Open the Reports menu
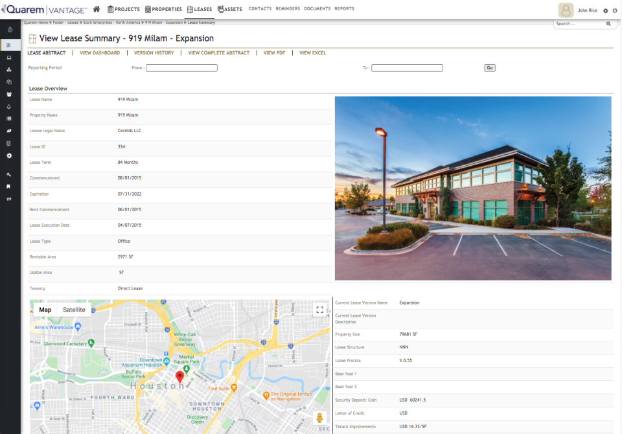Image resolution: width=622 pixels, height=434 pixels. point(345,9)
